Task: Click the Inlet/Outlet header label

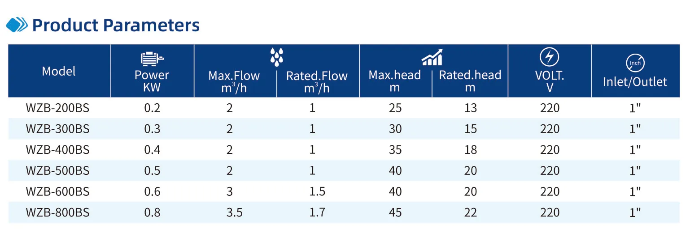Action: click(x=635, y=82)
